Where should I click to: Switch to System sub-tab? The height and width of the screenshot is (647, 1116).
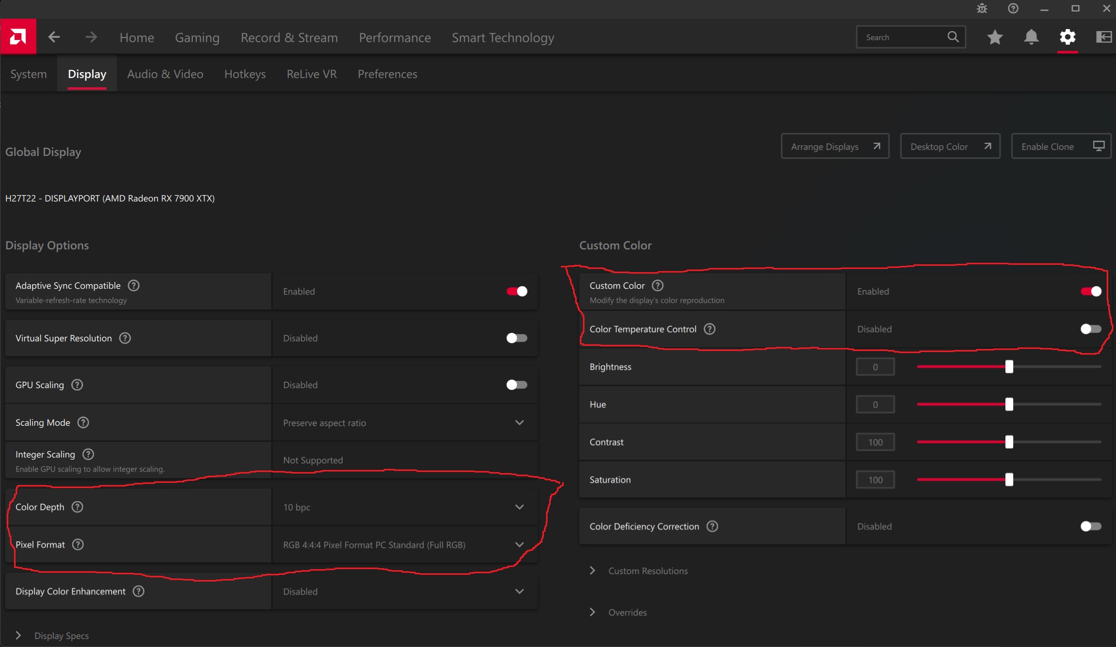tap(29, 74)
